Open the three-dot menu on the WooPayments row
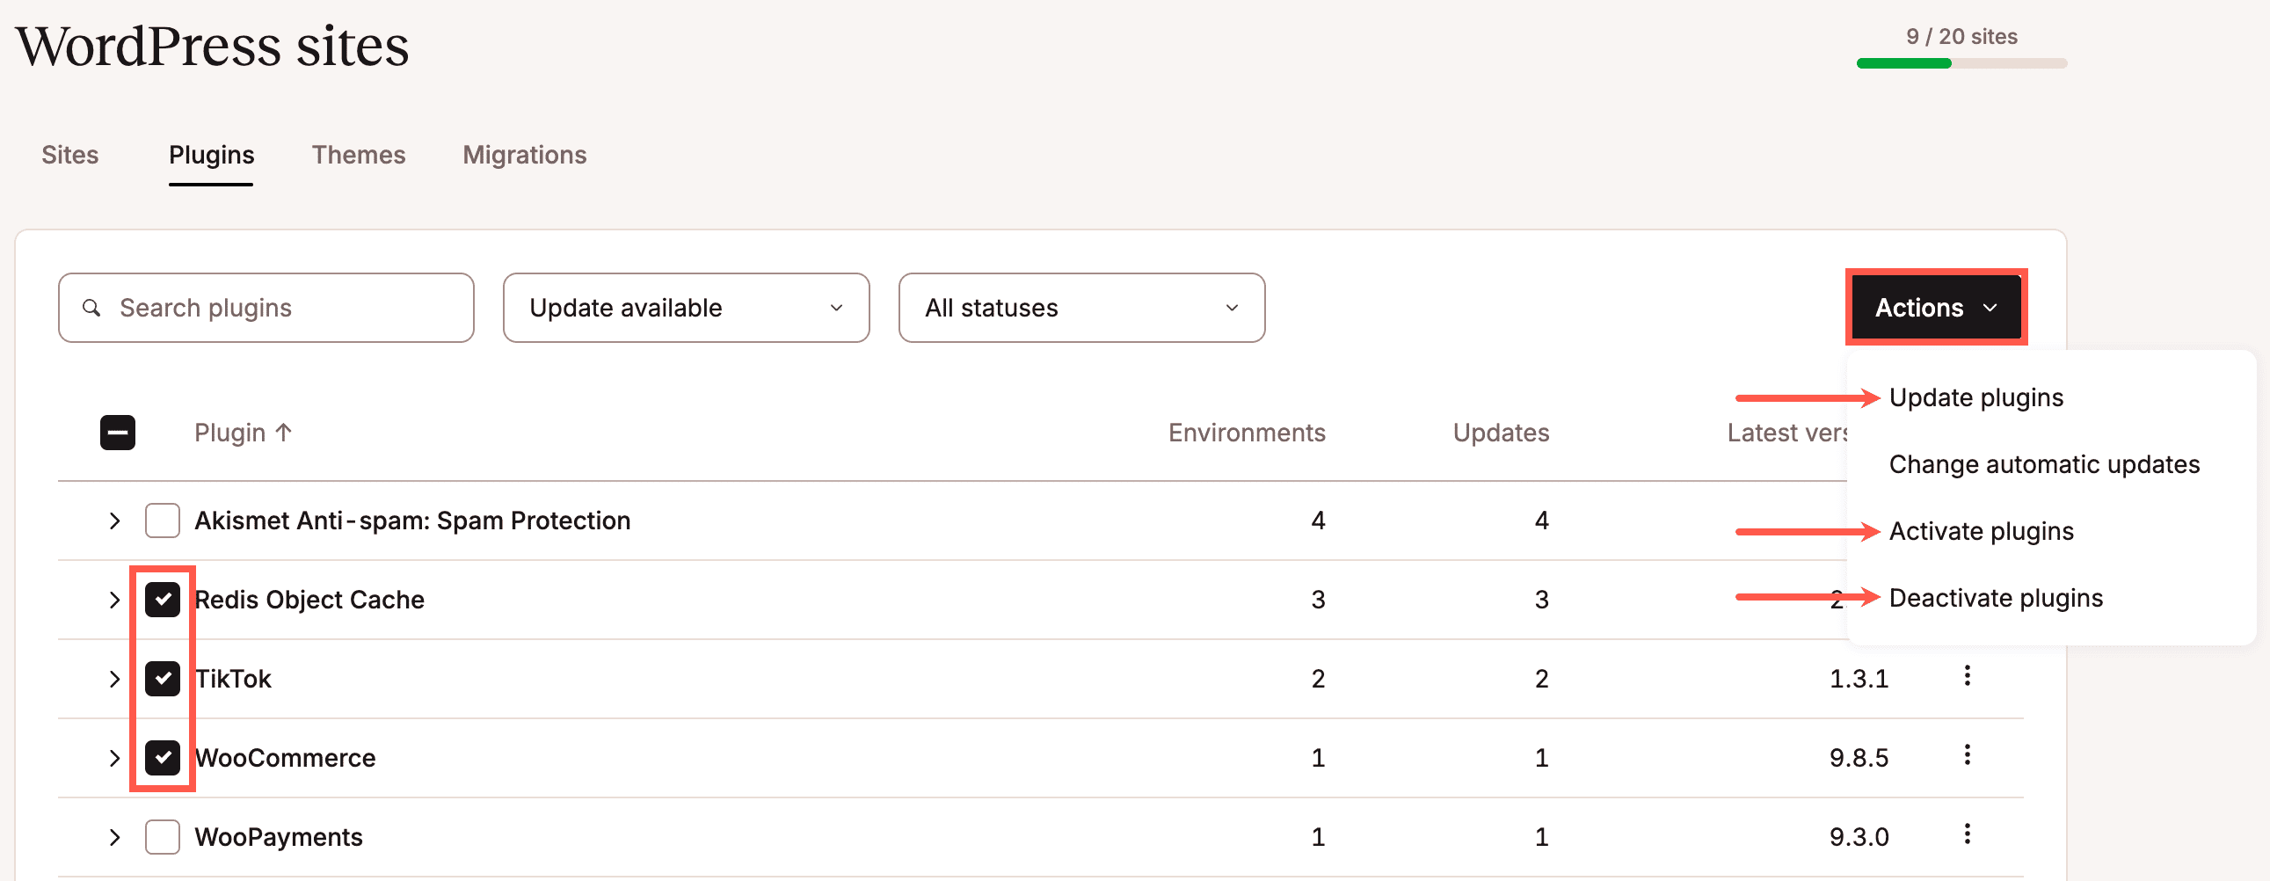 pyautogui.click(x=1968, y=835)
